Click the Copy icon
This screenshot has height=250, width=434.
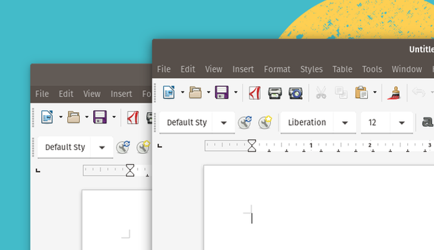[341, 93]
